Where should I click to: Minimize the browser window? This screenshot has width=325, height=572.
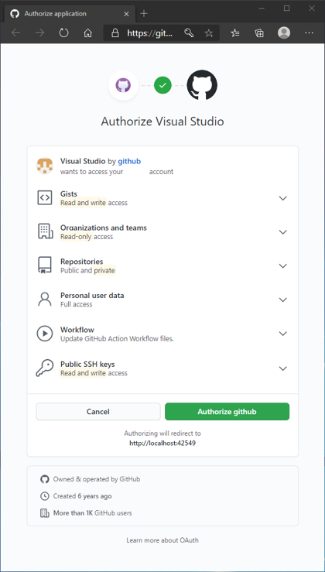(x=262, y=9)
